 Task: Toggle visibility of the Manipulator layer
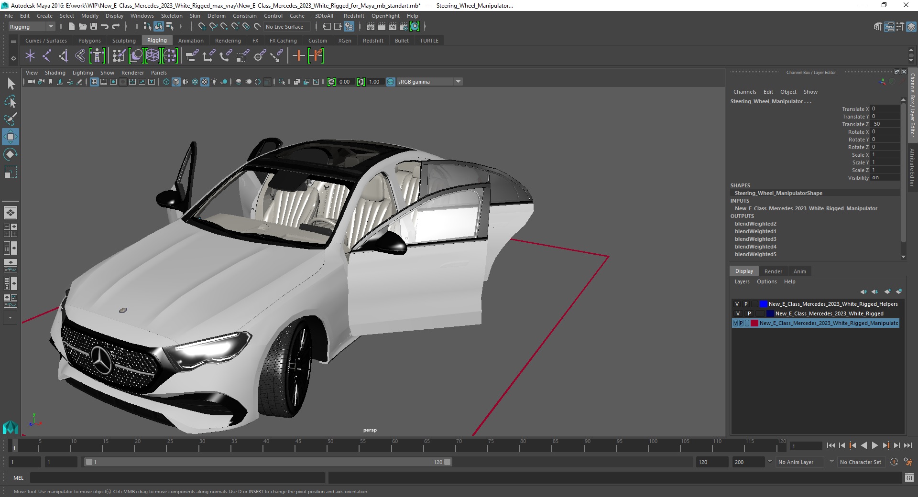pos(735,323)
